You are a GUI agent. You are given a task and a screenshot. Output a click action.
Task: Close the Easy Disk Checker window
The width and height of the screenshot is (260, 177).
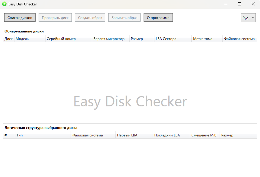pyautogui.click(x=253, y=4)
